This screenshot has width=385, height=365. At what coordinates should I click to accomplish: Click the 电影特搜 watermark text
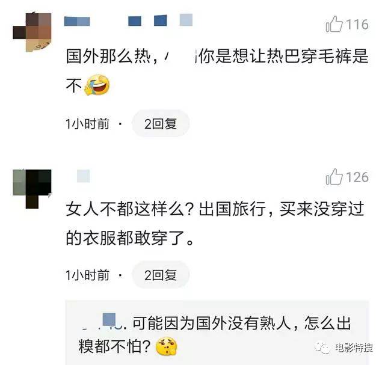tap(354, 348)
